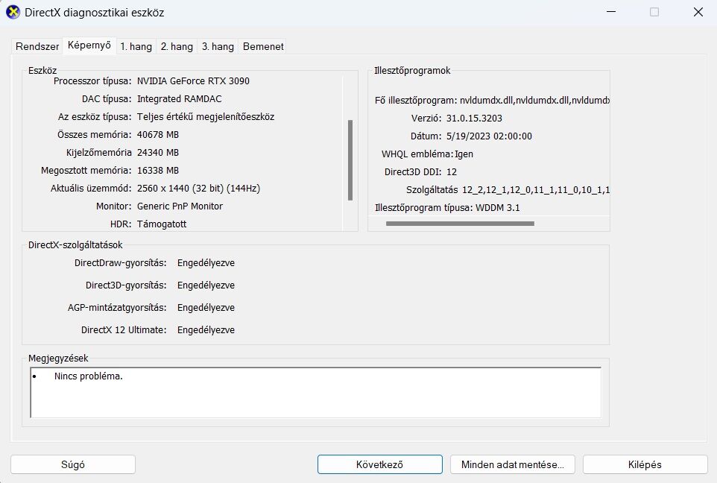Image resolution: width=717 pixels, height=483 pixels.
Task: Switch to the Rendszer tab
Action: [x=37, y=46]
